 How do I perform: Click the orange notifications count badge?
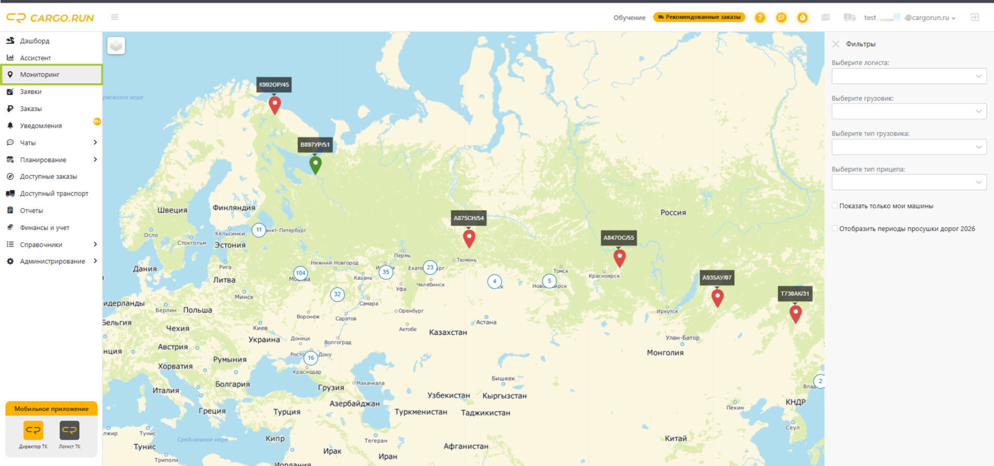pos(97,122)
